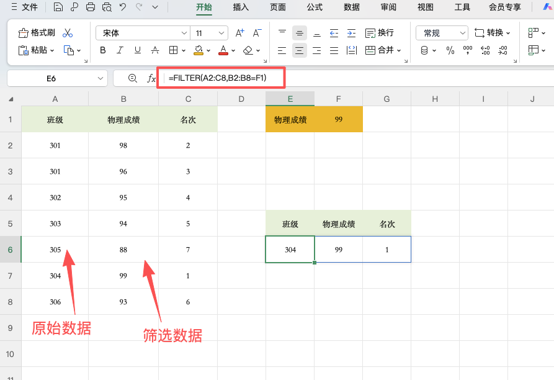Toggle italic formatting
The width and height of the screenshot is (554, 380).
point(119,50)
